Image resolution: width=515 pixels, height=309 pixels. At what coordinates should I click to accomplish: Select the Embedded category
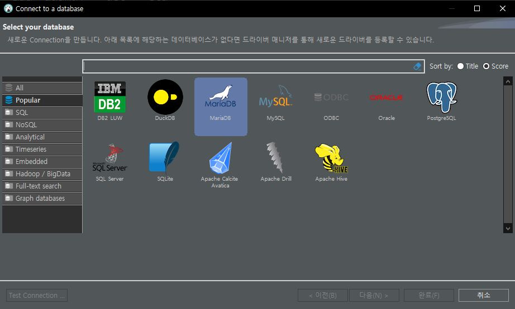point(42,162)
